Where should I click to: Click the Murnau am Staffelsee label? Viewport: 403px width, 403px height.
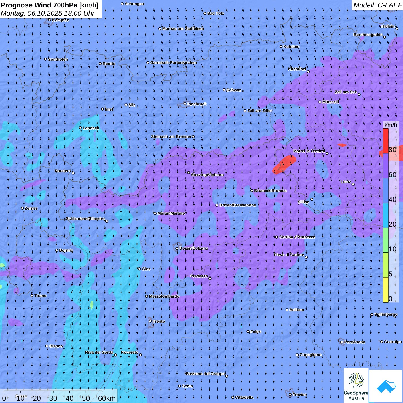pos(183,28)
